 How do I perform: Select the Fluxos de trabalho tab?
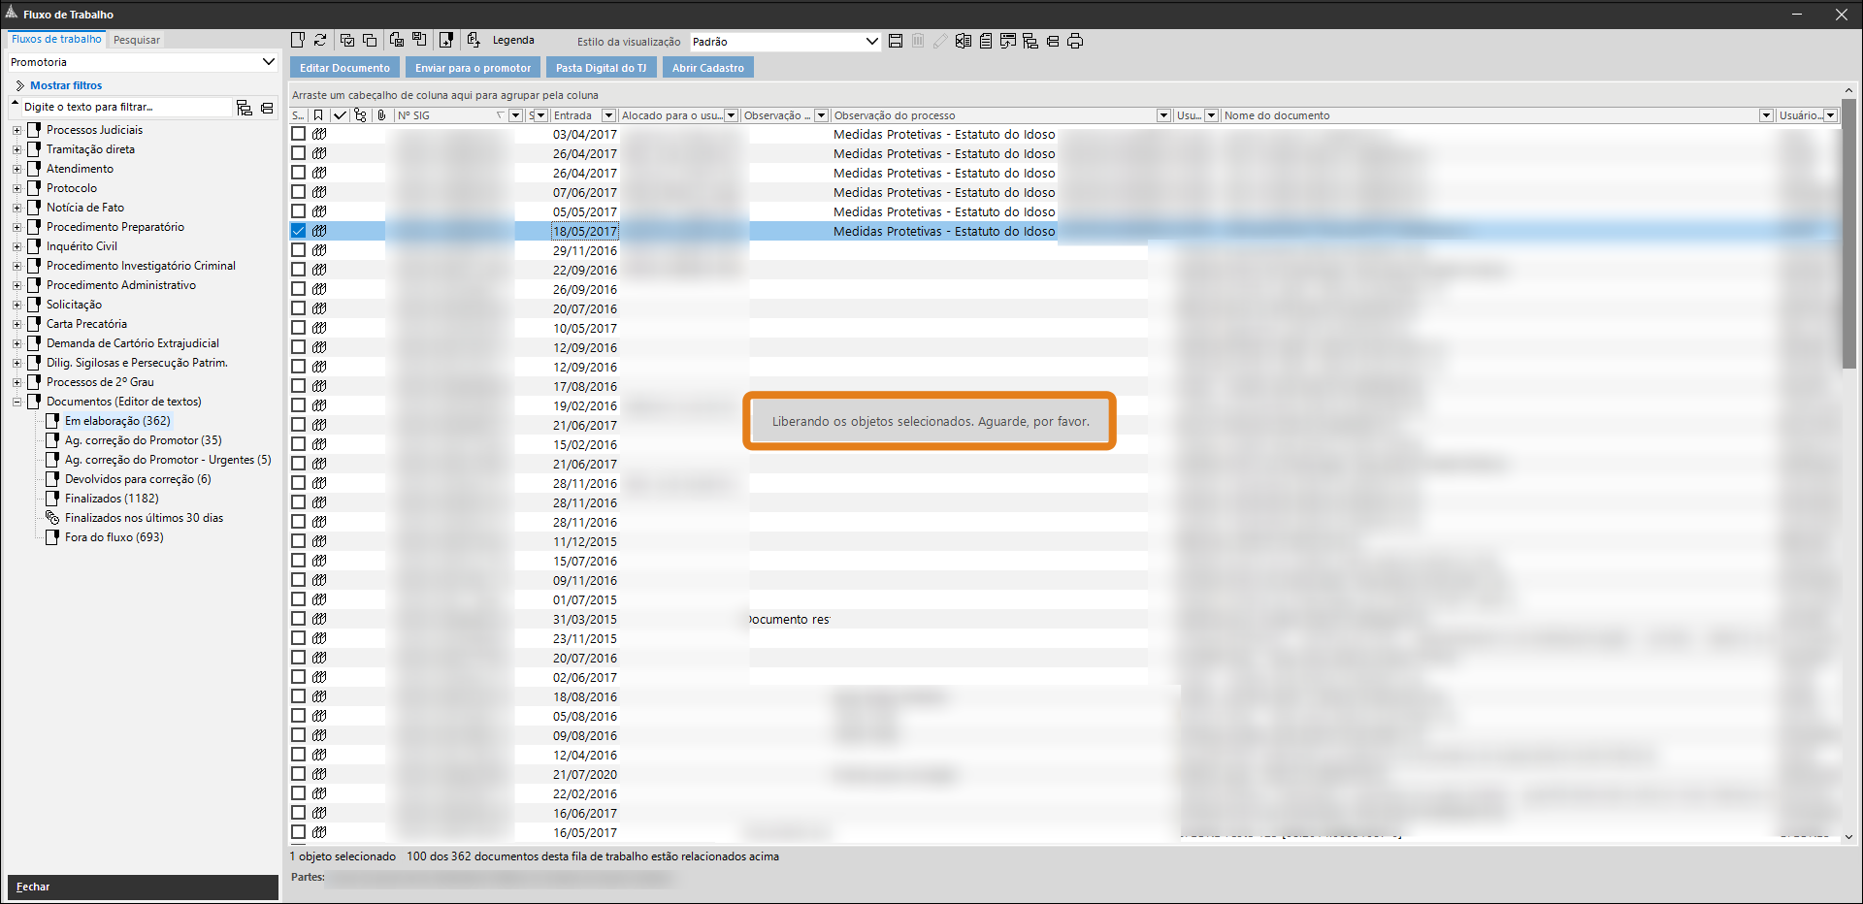point(56,40)
